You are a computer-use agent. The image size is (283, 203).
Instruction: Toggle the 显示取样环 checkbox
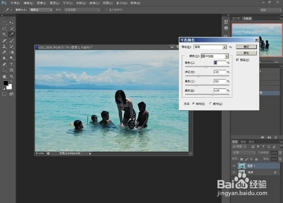[x=107, y=10]
